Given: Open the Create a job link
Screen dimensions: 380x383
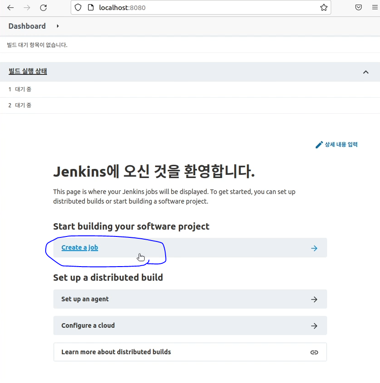Looking at the screenshot, I should point(79,247).
